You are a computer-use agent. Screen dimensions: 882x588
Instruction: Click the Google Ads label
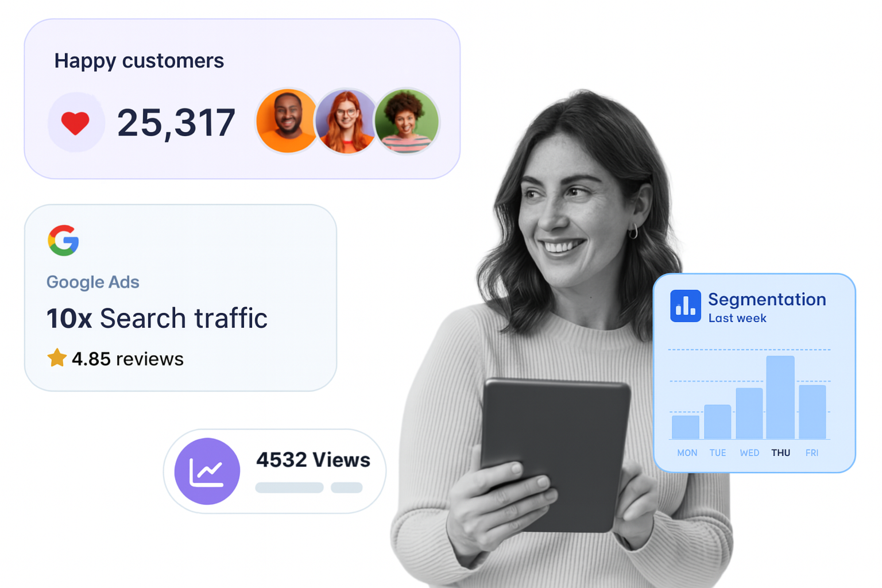tap(93, 282)
